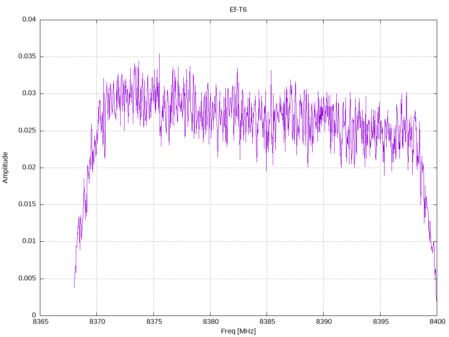This screenshot has height=337, width=449.
Task: Click the x-axis tick label 8395
Action: (381, 322)
